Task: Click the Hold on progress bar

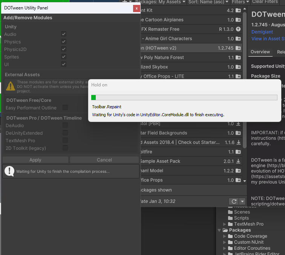Action: click(x=184, y=97)
